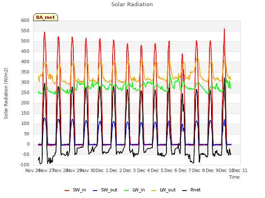Click the Nov 27 x-axis date label
The image size is (265, 198).
[x=46, y=170]
